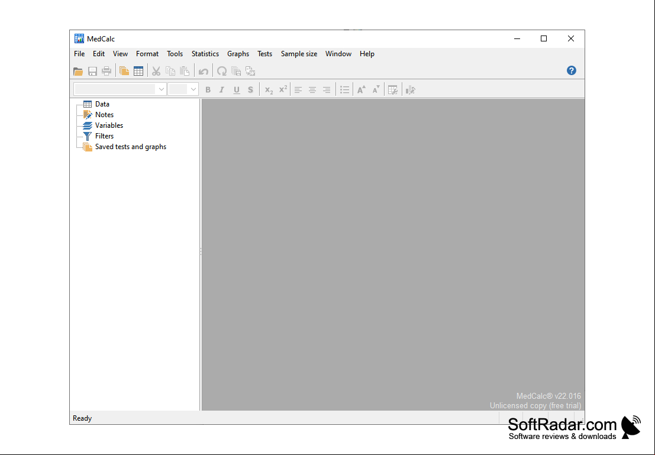
Task: Open the Tests menu
Action: tap(265, 54)
